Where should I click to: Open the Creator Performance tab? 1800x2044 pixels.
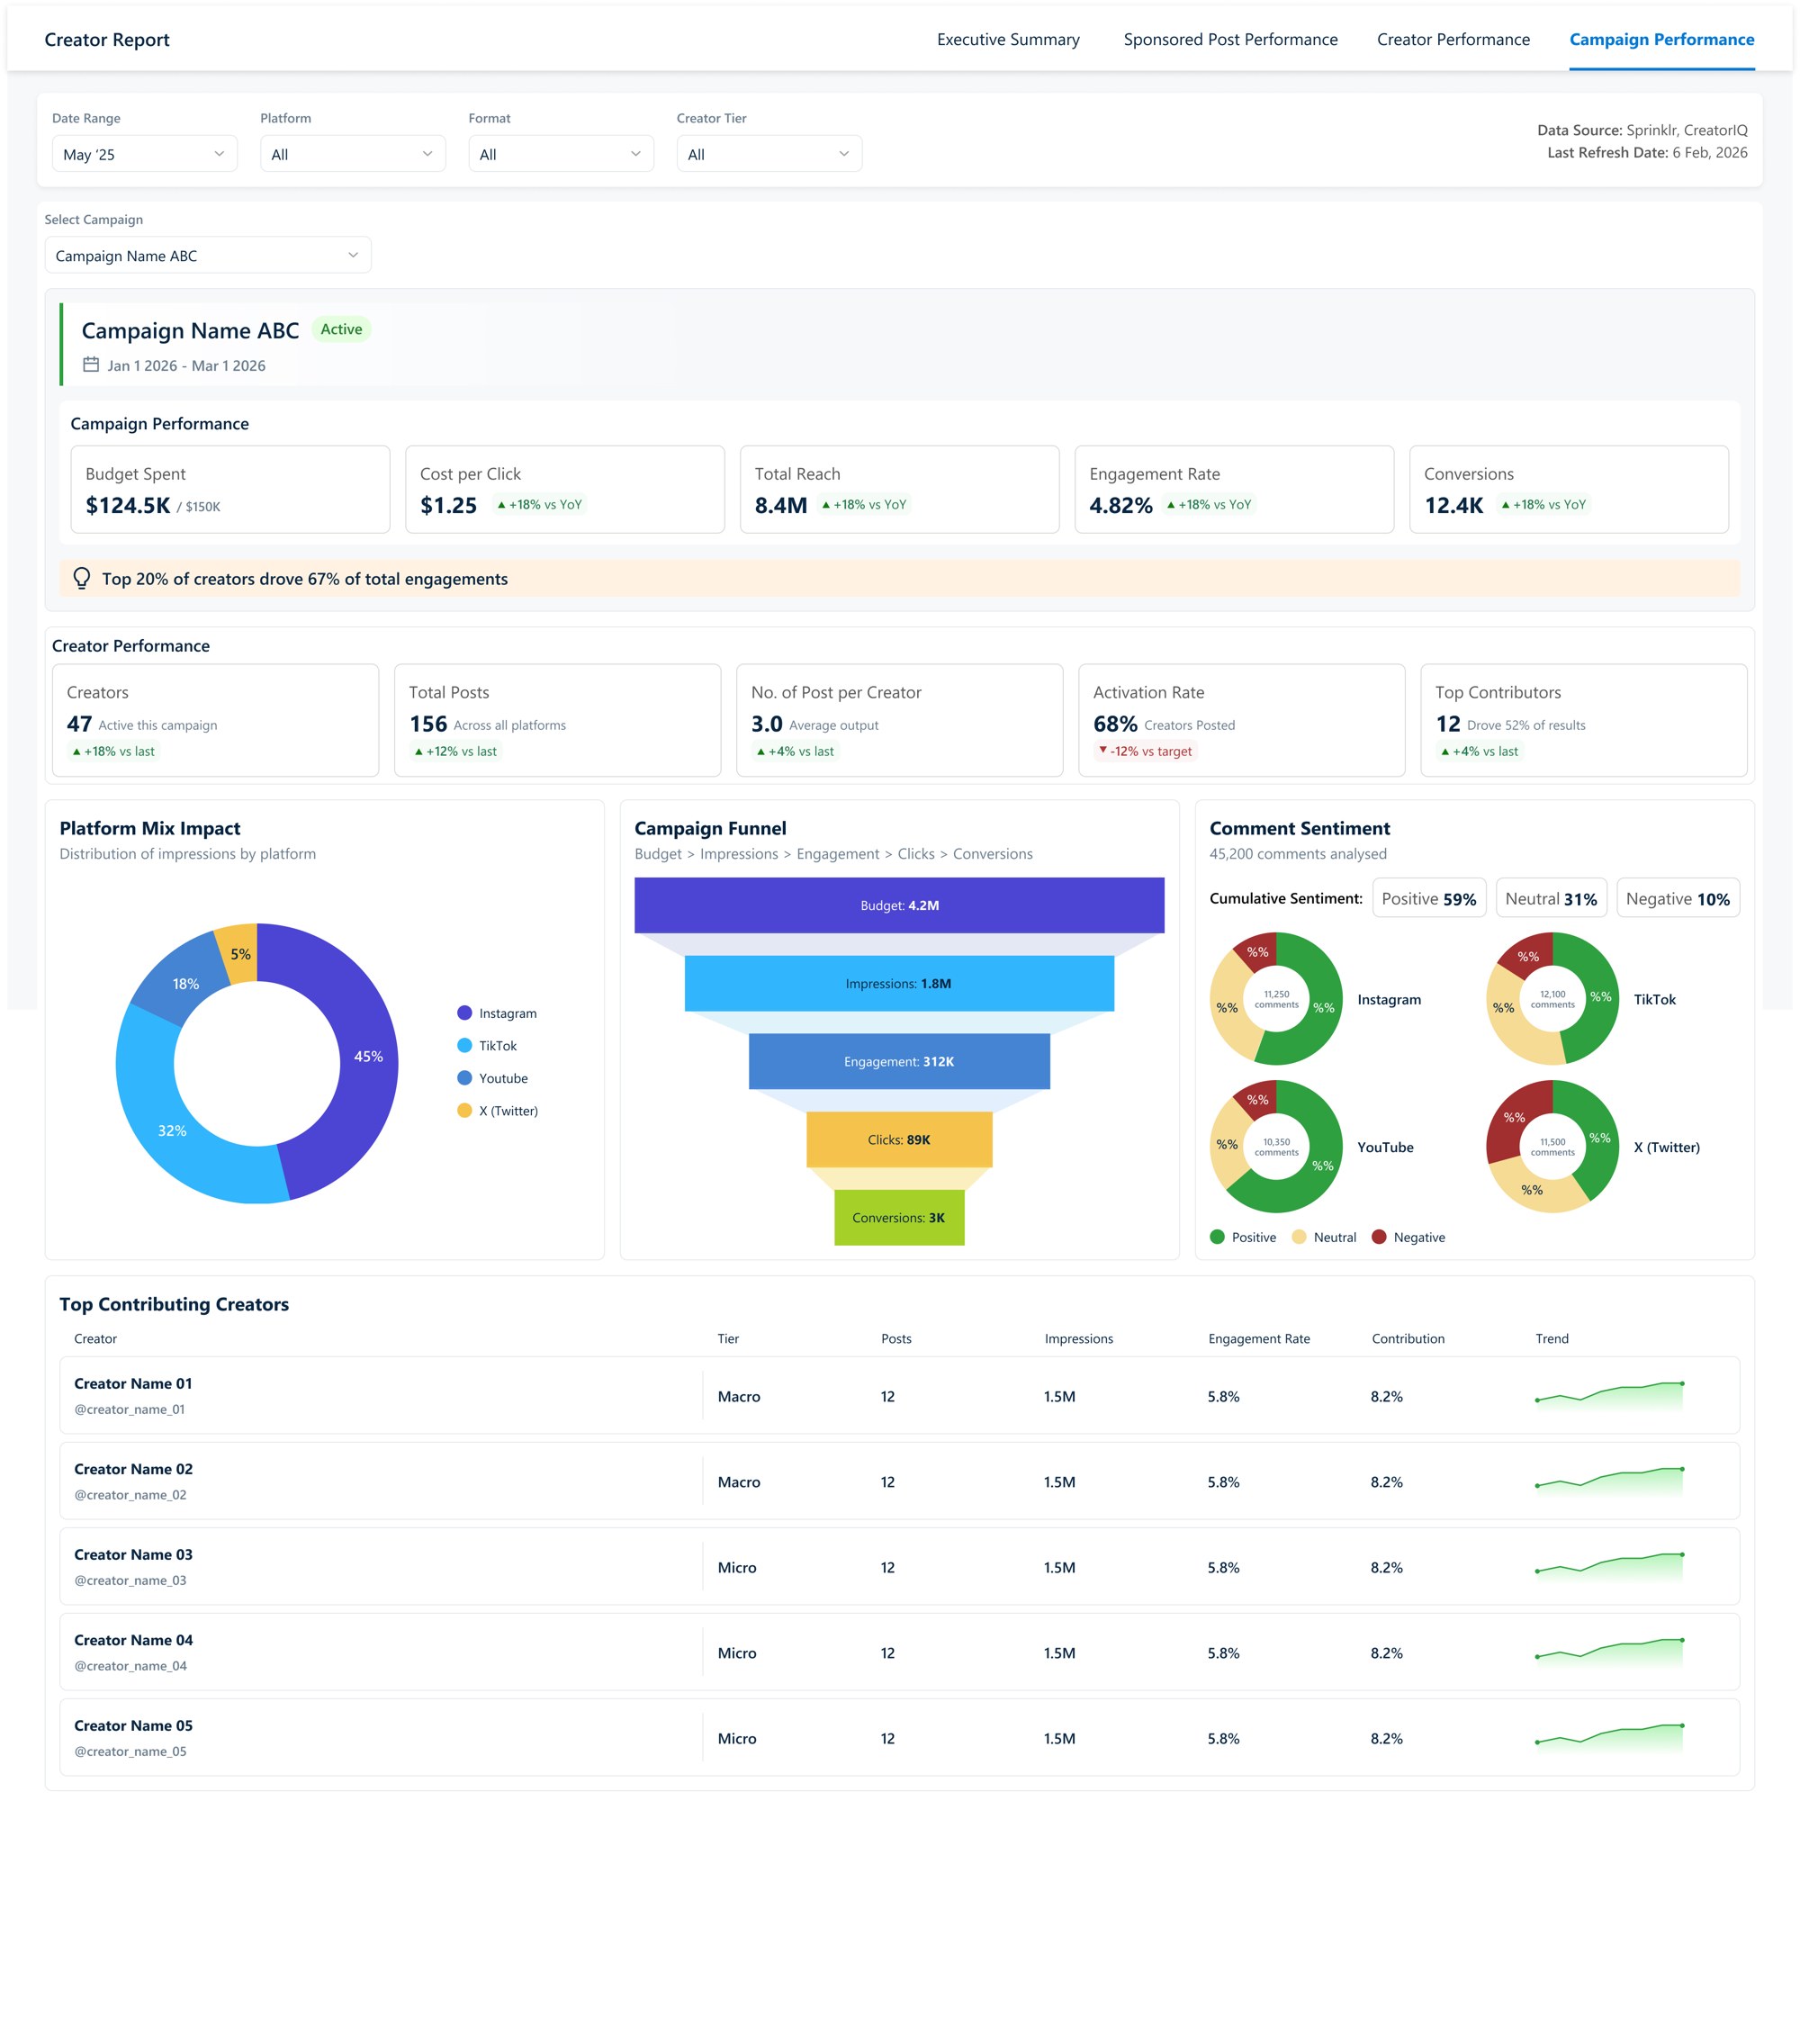click(x=1453, y=40)
